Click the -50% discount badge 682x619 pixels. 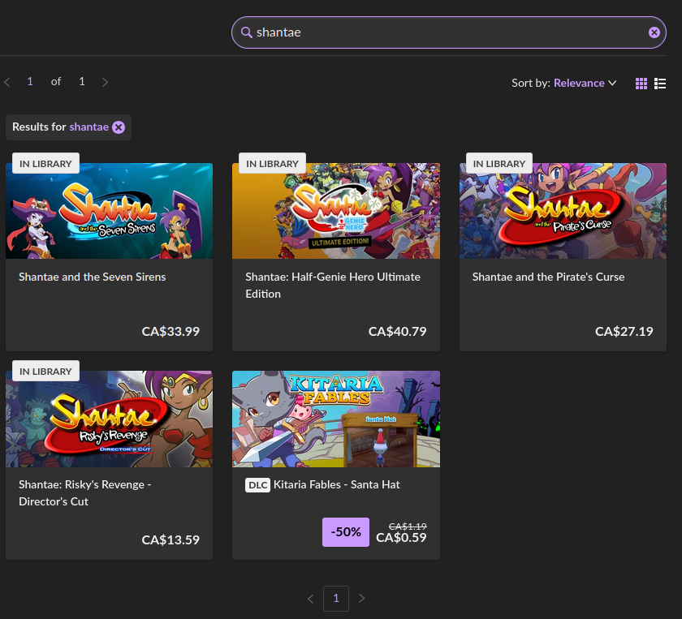tap(346, 532)
